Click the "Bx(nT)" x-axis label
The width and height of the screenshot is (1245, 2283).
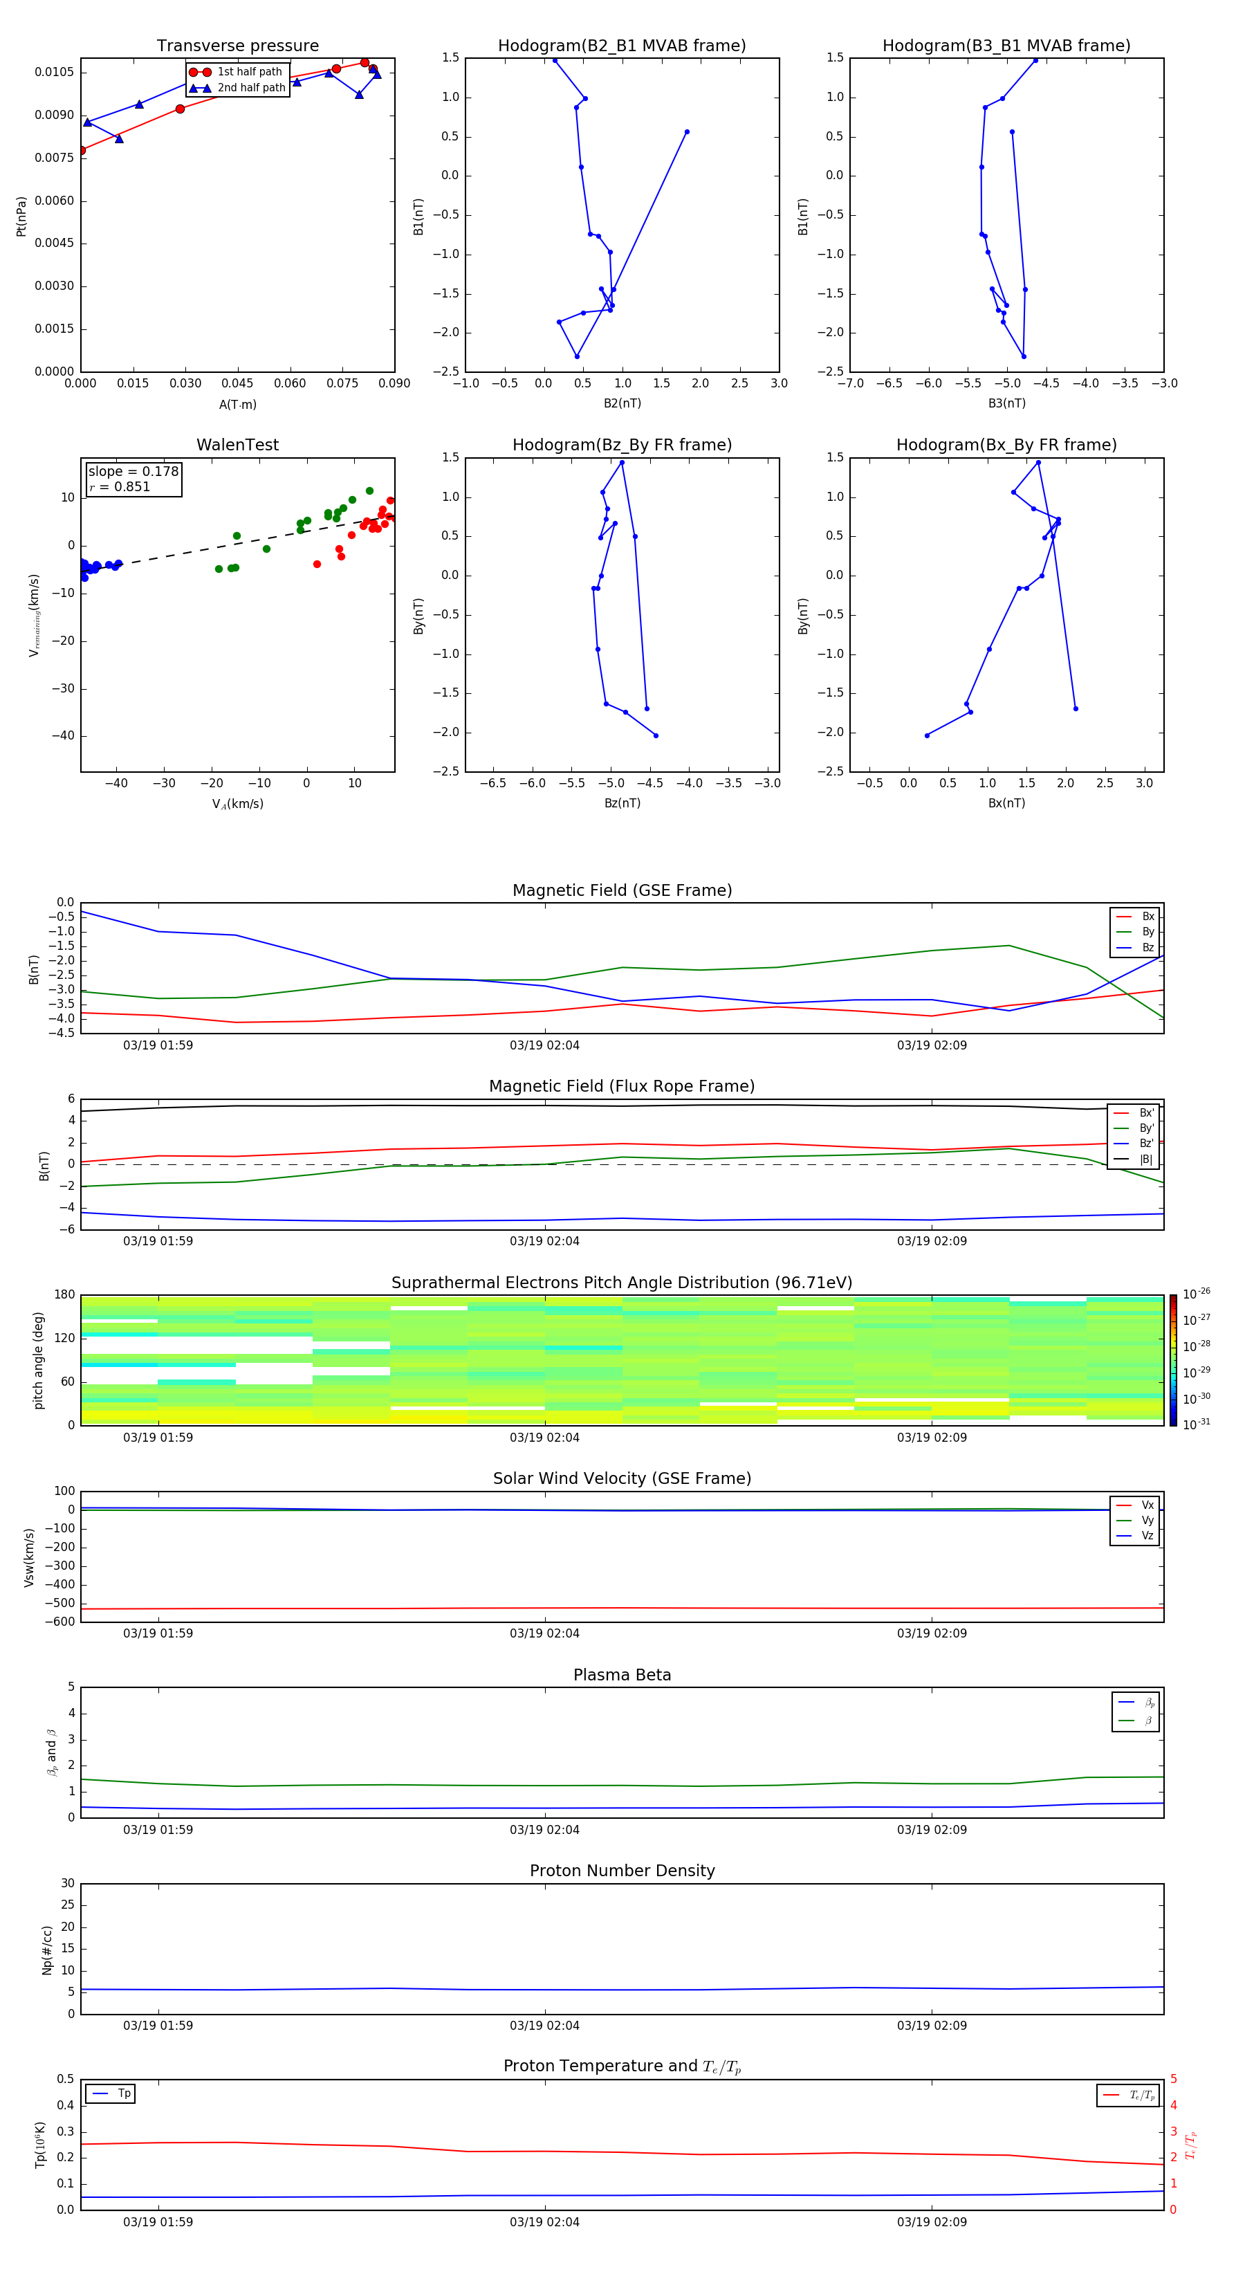point(1006,803)
